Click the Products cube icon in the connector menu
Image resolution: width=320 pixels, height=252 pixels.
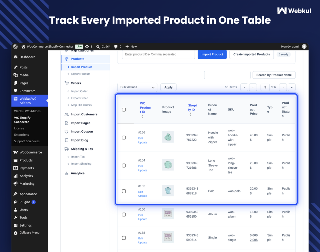(x=67, y=59)
